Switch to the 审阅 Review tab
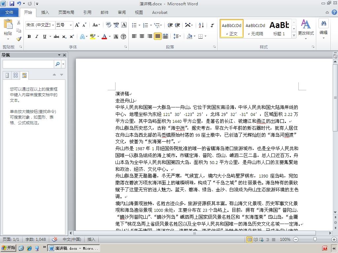Screen dimensions: 338x253 point(122,13)
